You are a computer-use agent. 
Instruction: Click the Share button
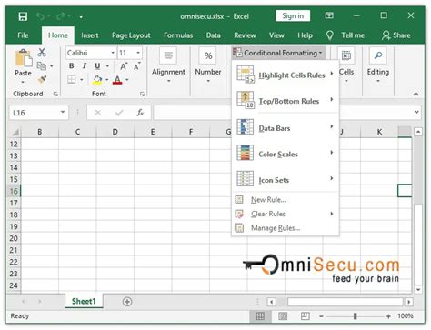[x=396, y=35]
